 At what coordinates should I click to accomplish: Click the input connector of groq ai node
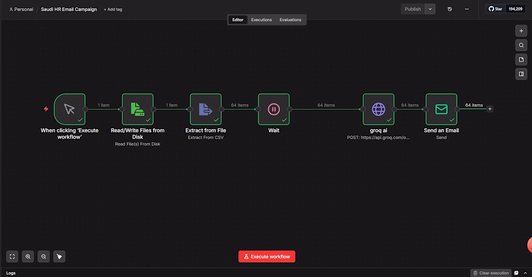click(363, 109)
